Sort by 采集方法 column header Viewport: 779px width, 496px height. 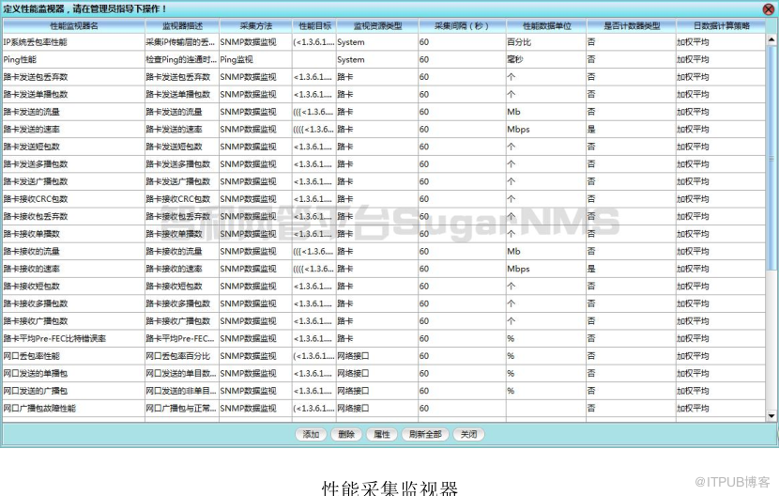pos(256,26)
